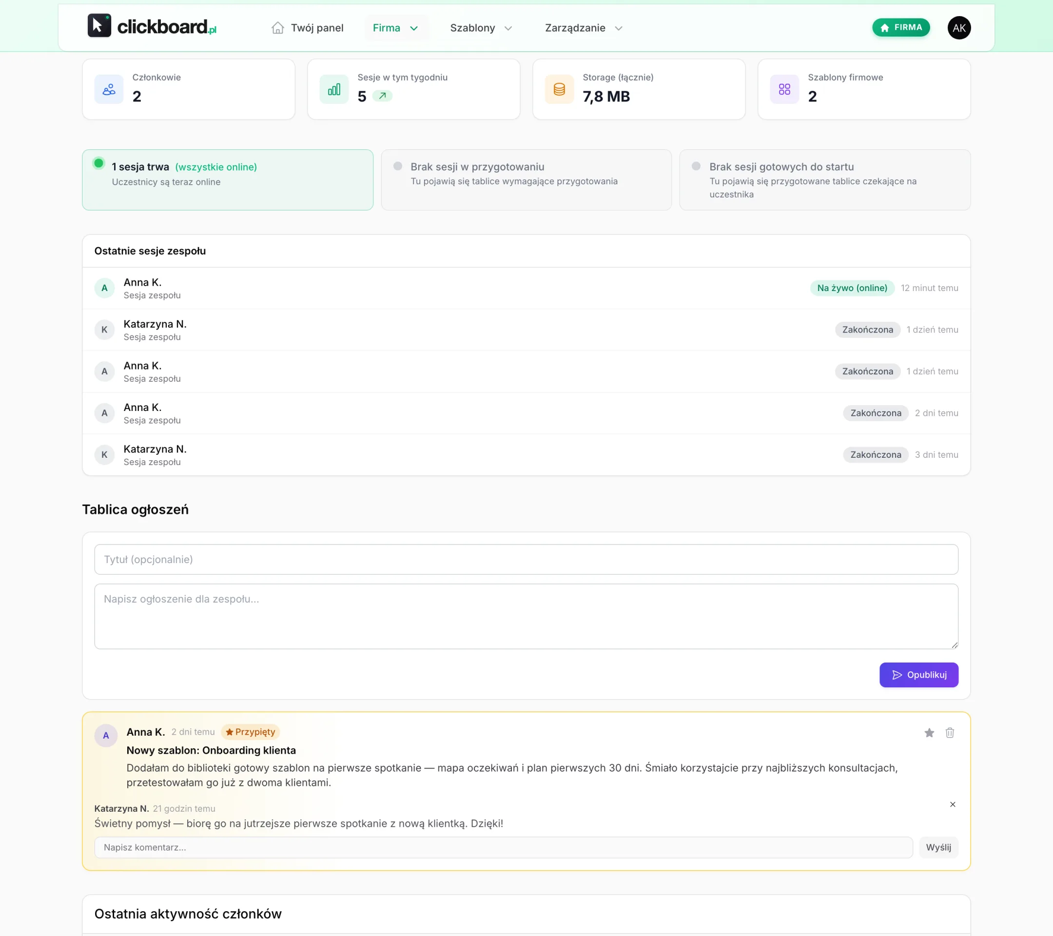
Task: Click Anna K.'s avatar on announcement
Action: coord(106,736)
